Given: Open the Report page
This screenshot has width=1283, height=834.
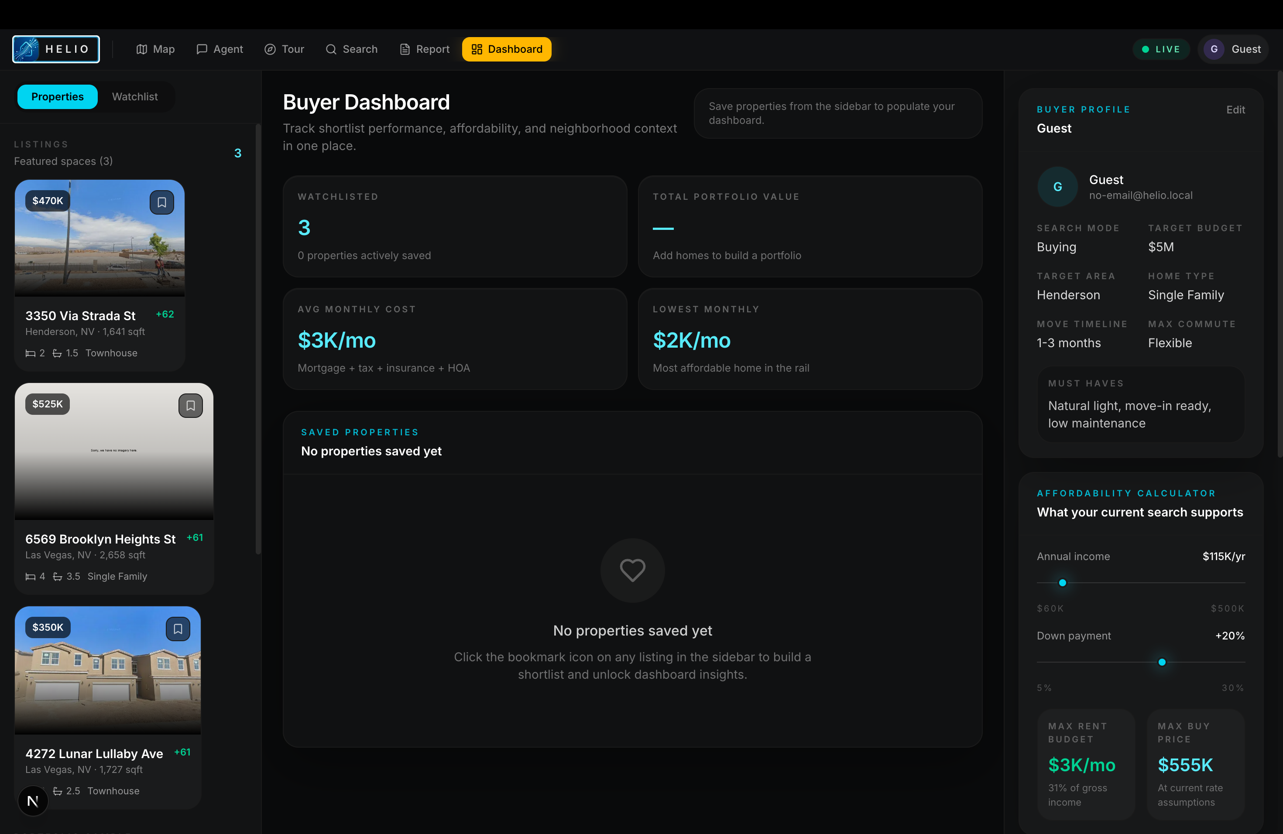Looking at the screenshot, I should pyautogui.click(x=424, y=49).
